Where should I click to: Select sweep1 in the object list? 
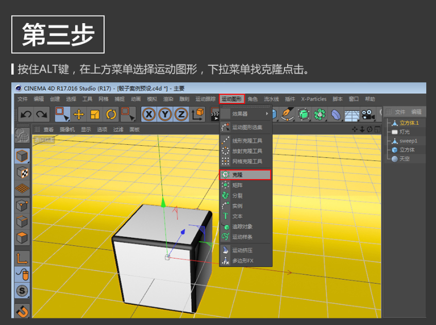tap(408, 141)
